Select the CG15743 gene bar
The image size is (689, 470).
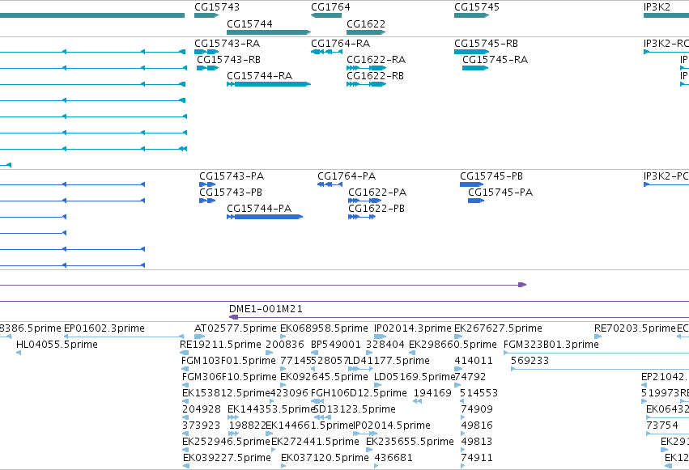pos(206,15)
